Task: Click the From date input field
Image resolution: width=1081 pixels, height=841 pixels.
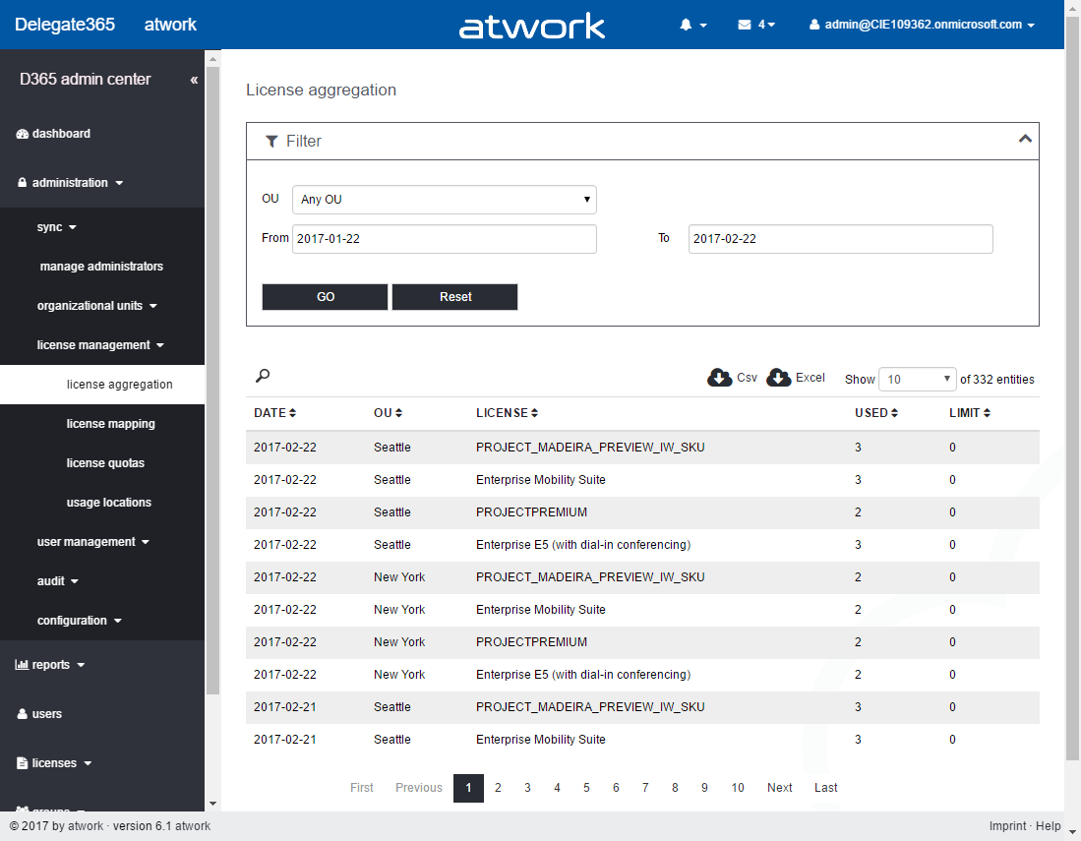Action: [444, 239]
